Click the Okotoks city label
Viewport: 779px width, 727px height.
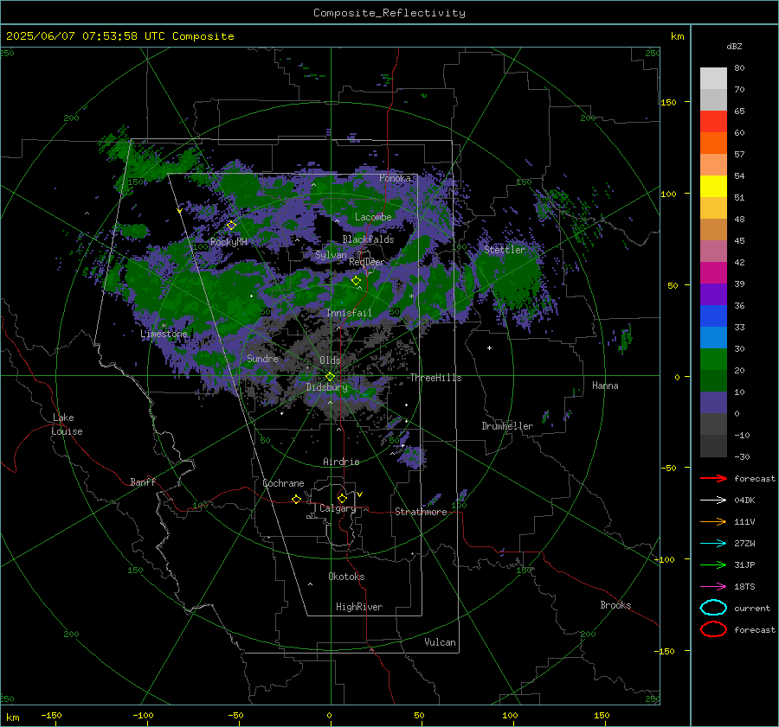[x=346, y=577]
